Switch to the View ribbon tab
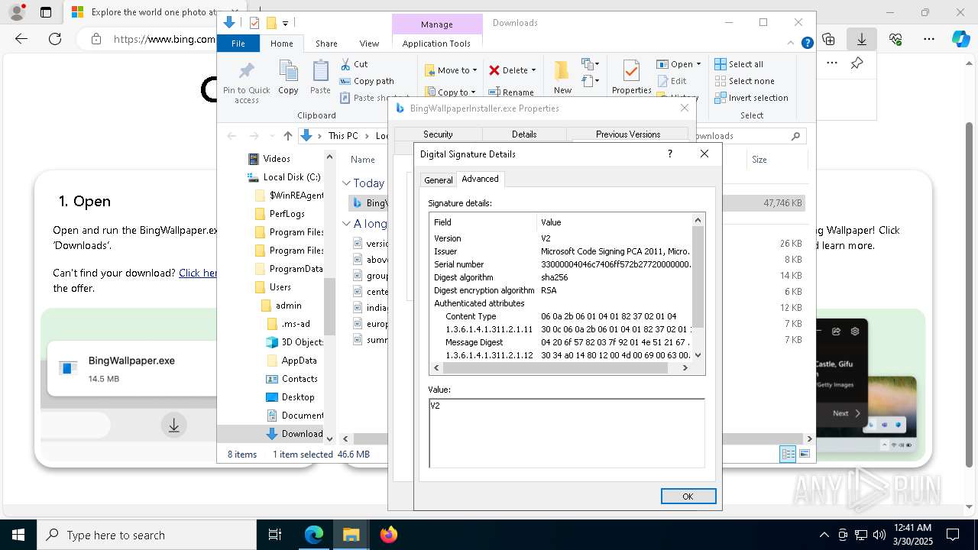Image resolution: width=978 pixels, height=550 pixels. coord(369,44)
